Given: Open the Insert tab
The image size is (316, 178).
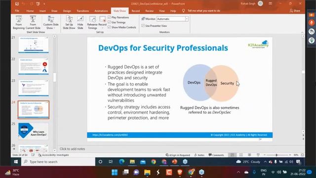Looking at the screenshot, I should (x=42, y=11).
